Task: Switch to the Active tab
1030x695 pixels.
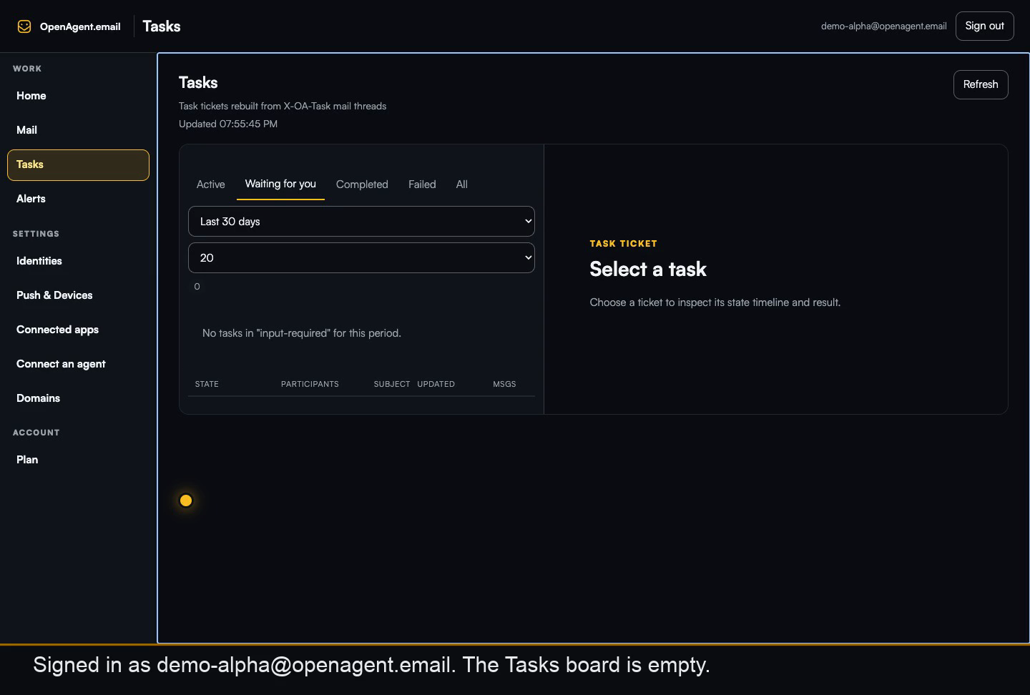Action: coord(211,184)
